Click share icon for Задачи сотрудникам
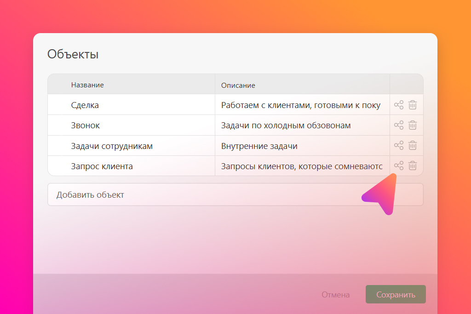The width and height of the screenshot is (471, 314). 399,146
